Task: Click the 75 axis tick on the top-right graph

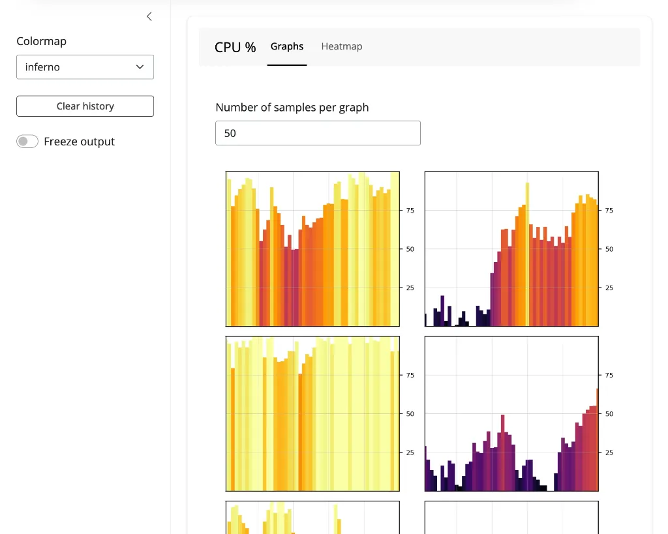Action: tap(609, 211)
